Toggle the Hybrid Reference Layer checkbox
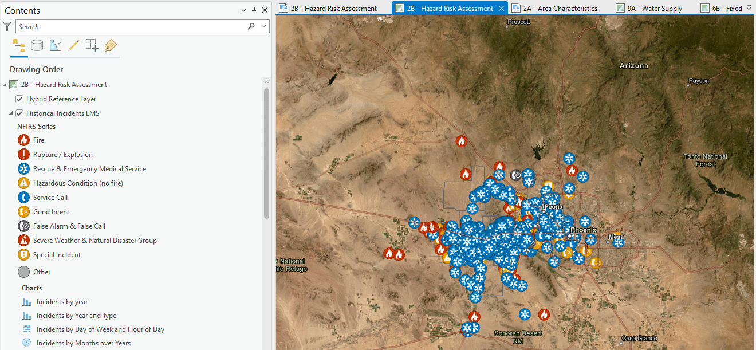756x350 pixels. (19, 99)
